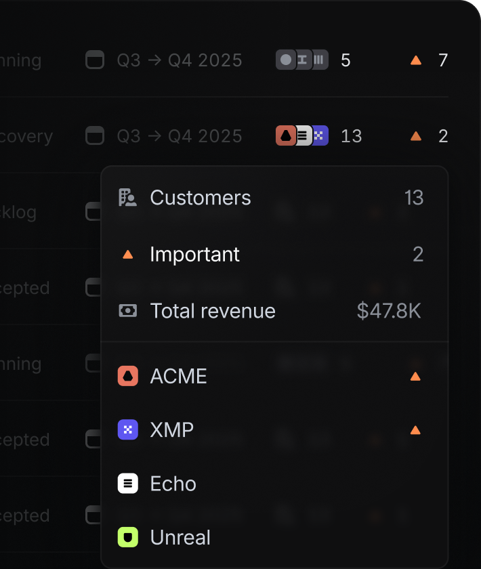Click the XMP avatar in the Discovery avatar stack
481x569 pixels.
point(318,135)
